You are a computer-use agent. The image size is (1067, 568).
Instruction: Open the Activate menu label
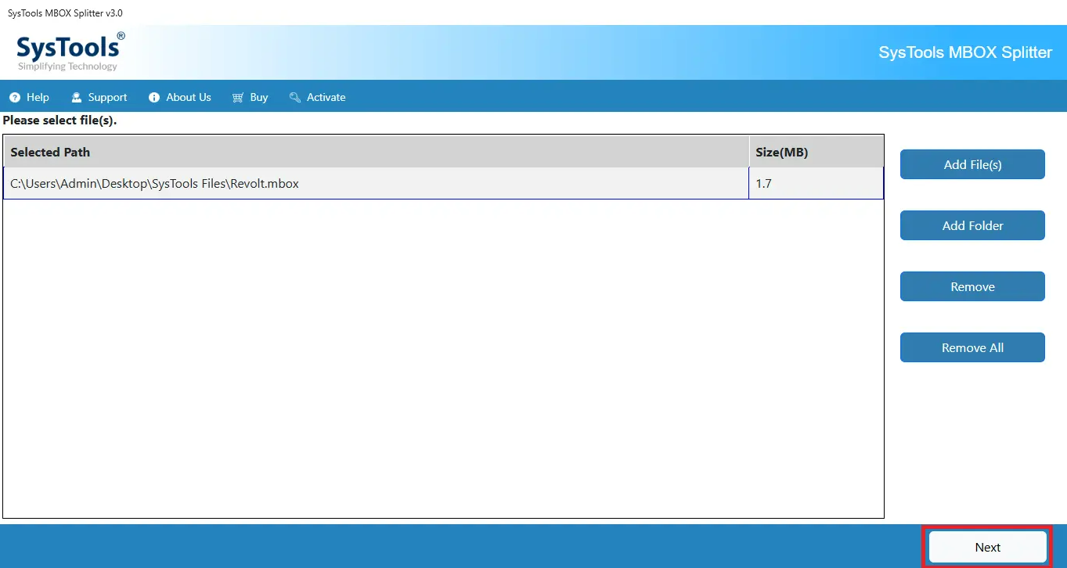pyautogui.click(x=326, y=98)
